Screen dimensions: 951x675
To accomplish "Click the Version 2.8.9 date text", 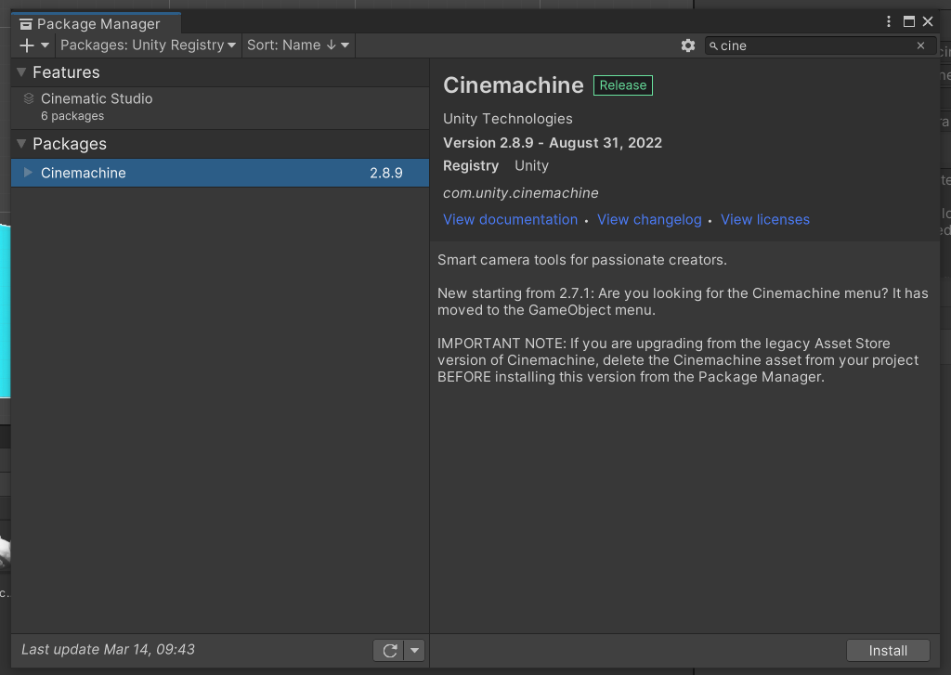I will [553, 143].
